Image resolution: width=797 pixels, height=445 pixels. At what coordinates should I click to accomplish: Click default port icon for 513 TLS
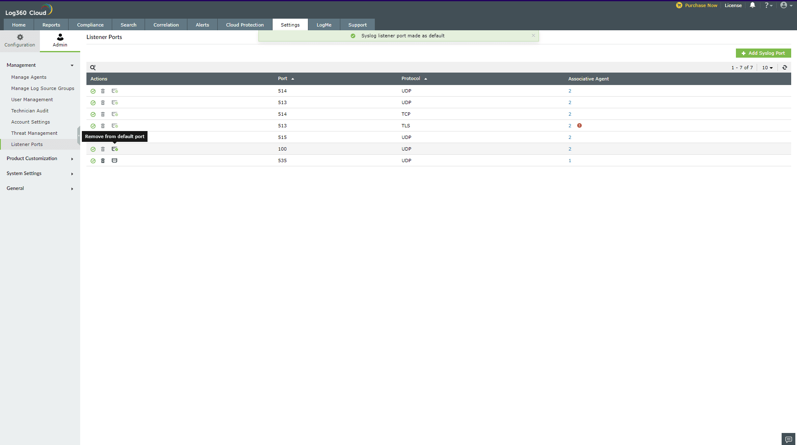pos(115,126)
